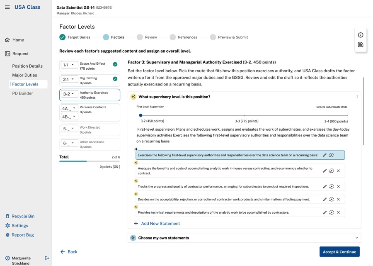Open the info panel icon
Screen dimensions: 373x266
[x=361, y=35]
